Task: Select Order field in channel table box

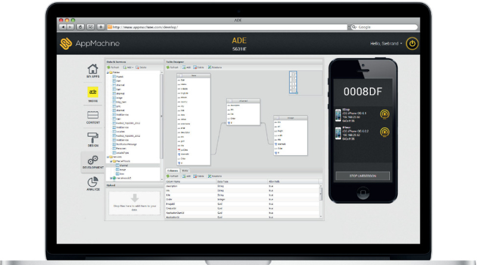Action: (x=233, y=119)
